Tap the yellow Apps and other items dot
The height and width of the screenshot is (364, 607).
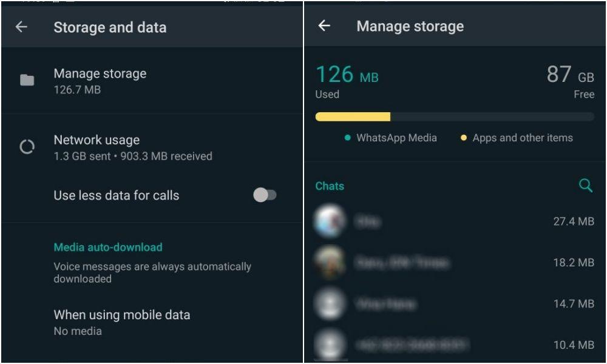(x=463, y=138)
